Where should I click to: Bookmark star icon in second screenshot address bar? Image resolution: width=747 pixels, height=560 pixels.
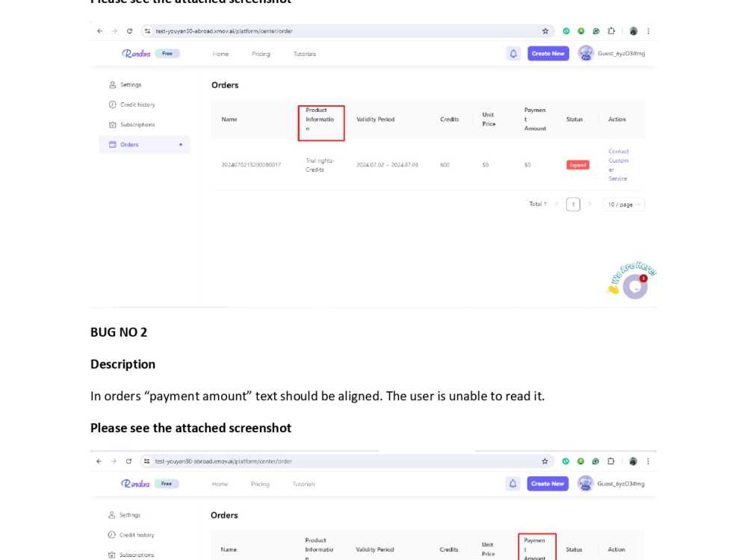click(545, 461)
